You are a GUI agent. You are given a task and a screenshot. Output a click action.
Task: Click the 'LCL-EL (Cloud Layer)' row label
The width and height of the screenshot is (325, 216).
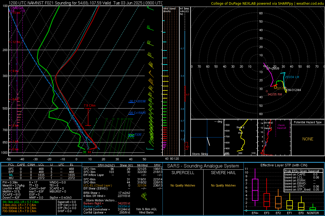click(x=97, y=185)
